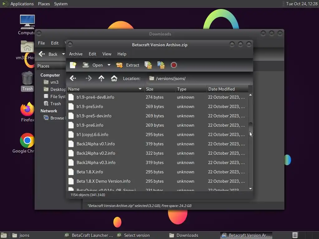Select file Beta 1.8.X Demo Version.info
Screen dimensions: 319x239
[x=157, y=181]
